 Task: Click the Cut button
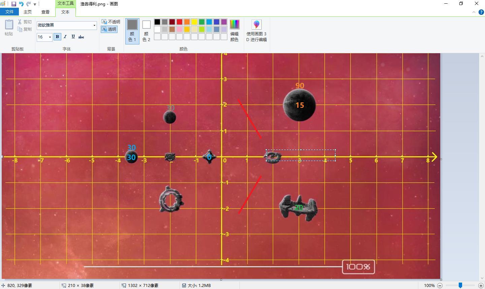[x=25, y=22]
